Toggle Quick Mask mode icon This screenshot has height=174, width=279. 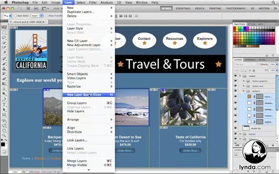click(x=4, y=152)
